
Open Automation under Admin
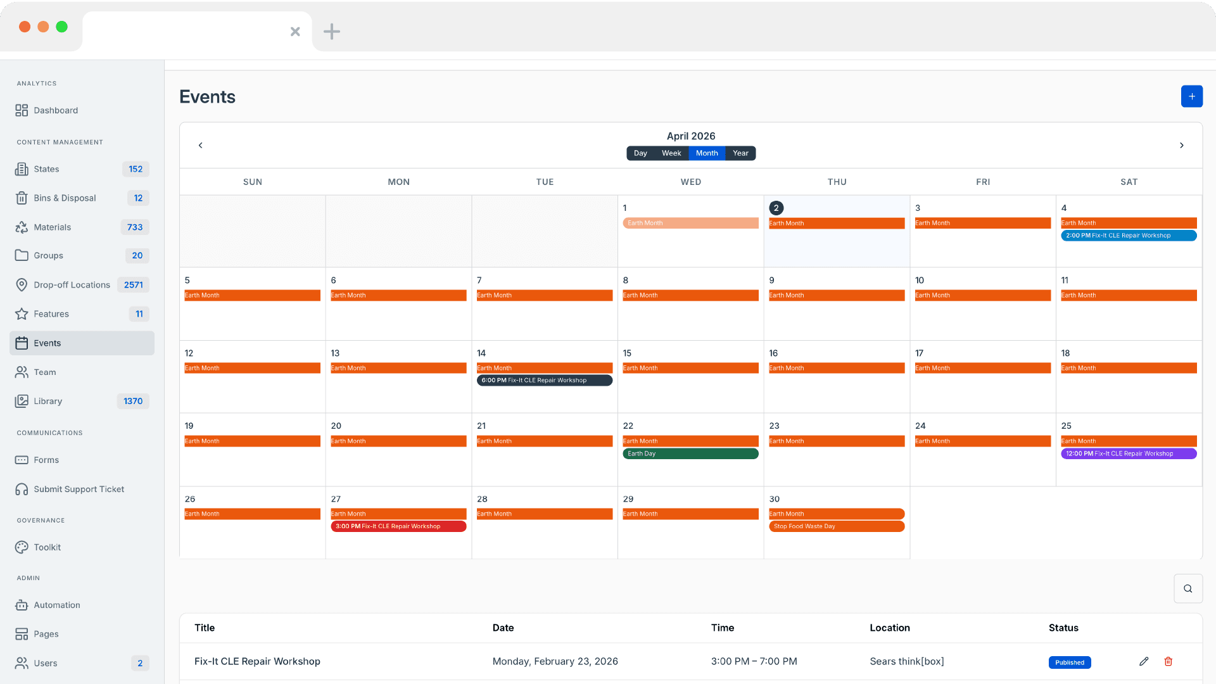click(56, 605)
